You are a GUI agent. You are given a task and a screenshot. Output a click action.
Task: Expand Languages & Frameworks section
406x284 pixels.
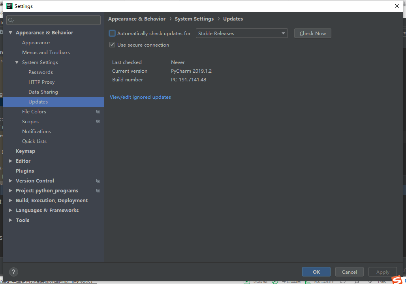pyautogui.click(x=11, y=210)
